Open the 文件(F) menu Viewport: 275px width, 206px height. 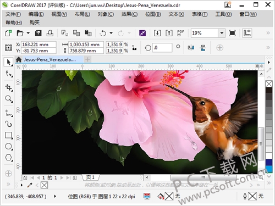13,14
